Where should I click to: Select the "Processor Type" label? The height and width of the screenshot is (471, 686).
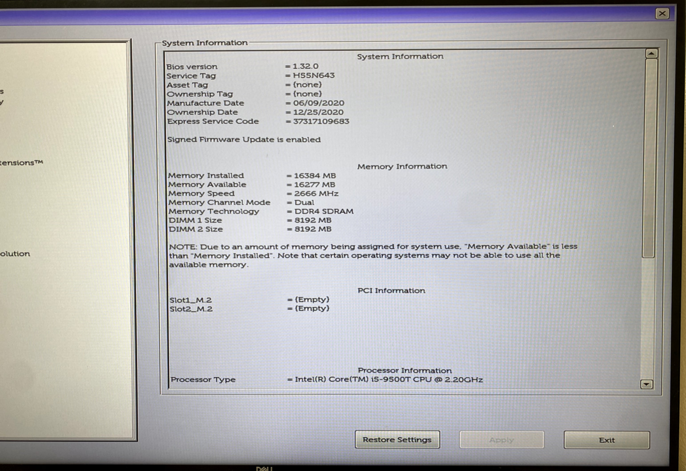(203, 380)
